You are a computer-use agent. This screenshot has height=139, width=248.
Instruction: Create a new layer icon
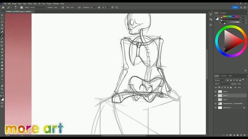tap(241, 135)
